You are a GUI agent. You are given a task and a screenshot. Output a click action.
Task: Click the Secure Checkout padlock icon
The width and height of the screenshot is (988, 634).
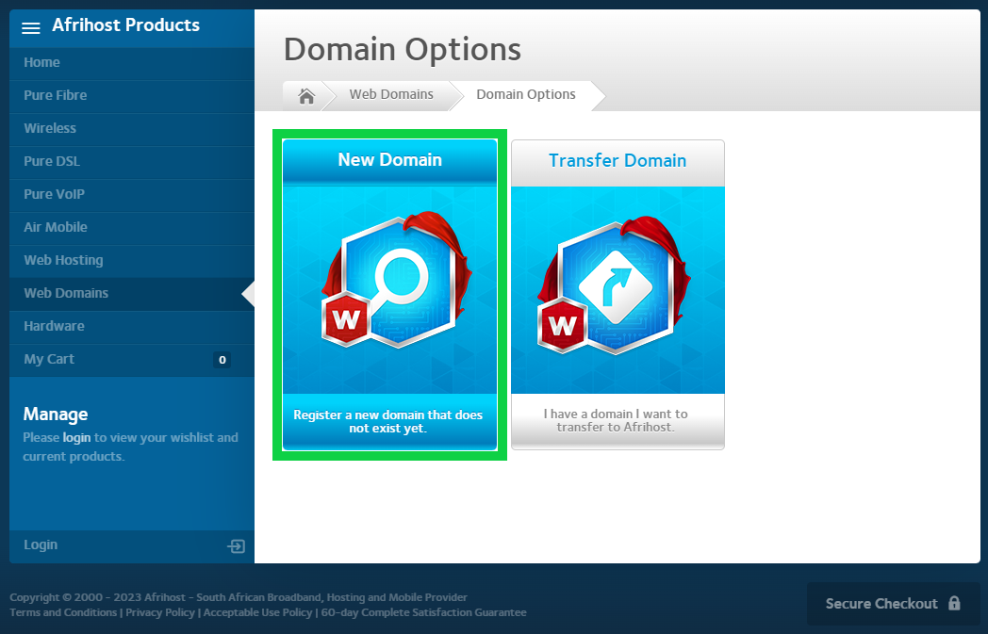pyautogui.click(x=954, y=604)
